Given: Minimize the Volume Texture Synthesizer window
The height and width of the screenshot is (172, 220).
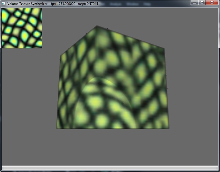Looking at the screenshot, I should pyautogui.click(x=195, y=2).
